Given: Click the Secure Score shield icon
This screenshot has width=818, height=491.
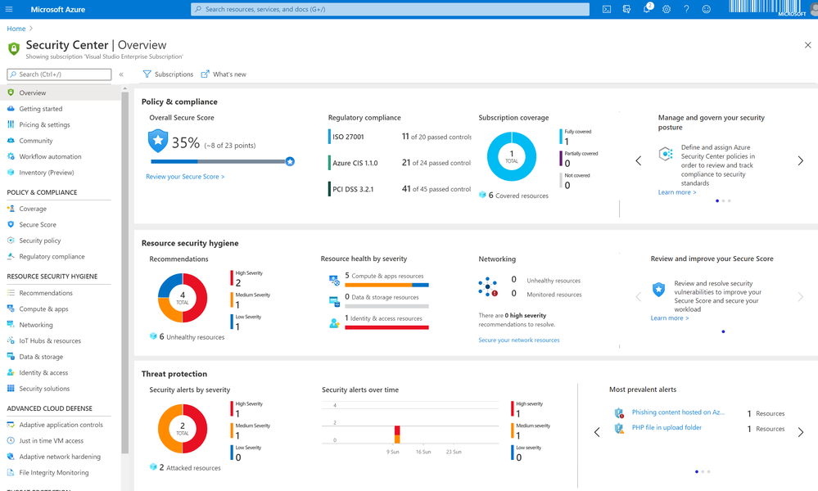Looking at the screenshot, I should click(11, 224).
